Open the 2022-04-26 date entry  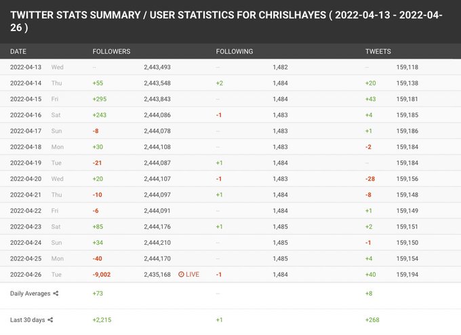pyautogui.click(x=26, y=274)
